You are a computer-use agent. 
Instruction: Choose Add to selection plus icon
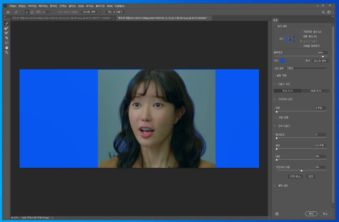[x=27, y=12]
